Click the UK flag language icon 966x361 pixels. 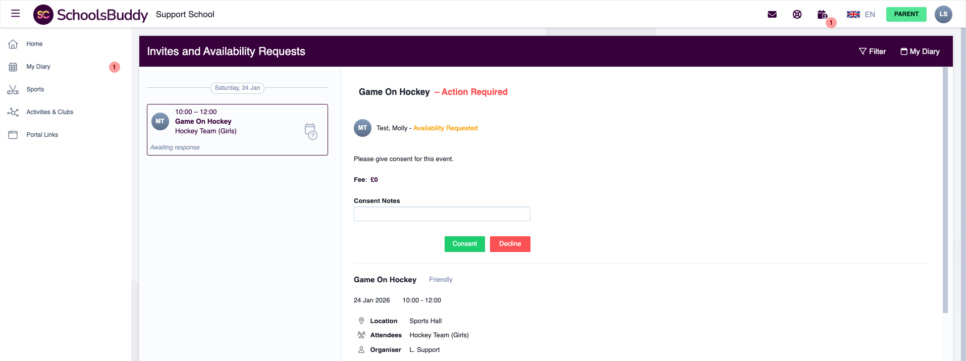[x=853, y=14]
